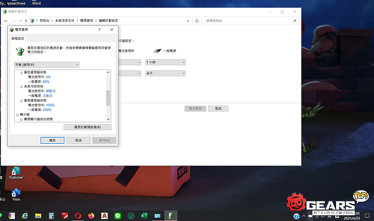Viewport: 374px width, 221px height.
Task: Open the Visio desktop shortcut
Action: 16,195
